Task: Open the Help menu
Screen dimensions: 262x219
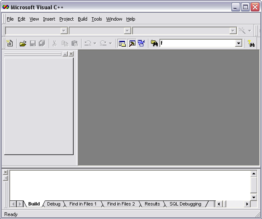Action: [x=130, y=19]
